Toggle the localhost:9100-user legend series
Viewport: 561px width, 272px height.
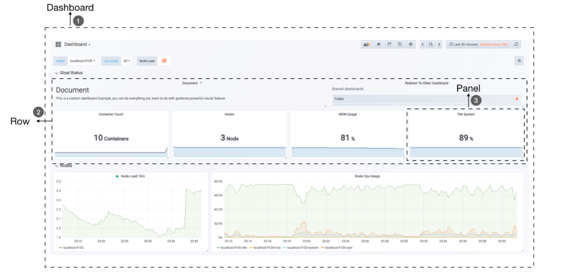coord(336,248)
